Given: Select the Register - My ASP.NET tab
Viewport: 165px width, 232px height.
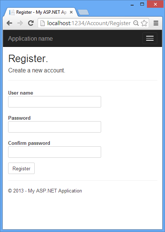Looking at the screenshot, I should click(x=40, y=12).
